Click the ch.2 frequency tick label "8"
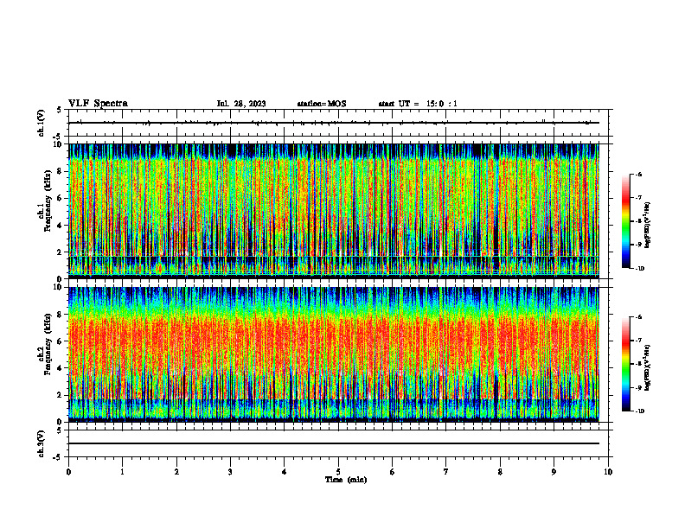Viewport: 685px width, 529px height. pos(61,315)
